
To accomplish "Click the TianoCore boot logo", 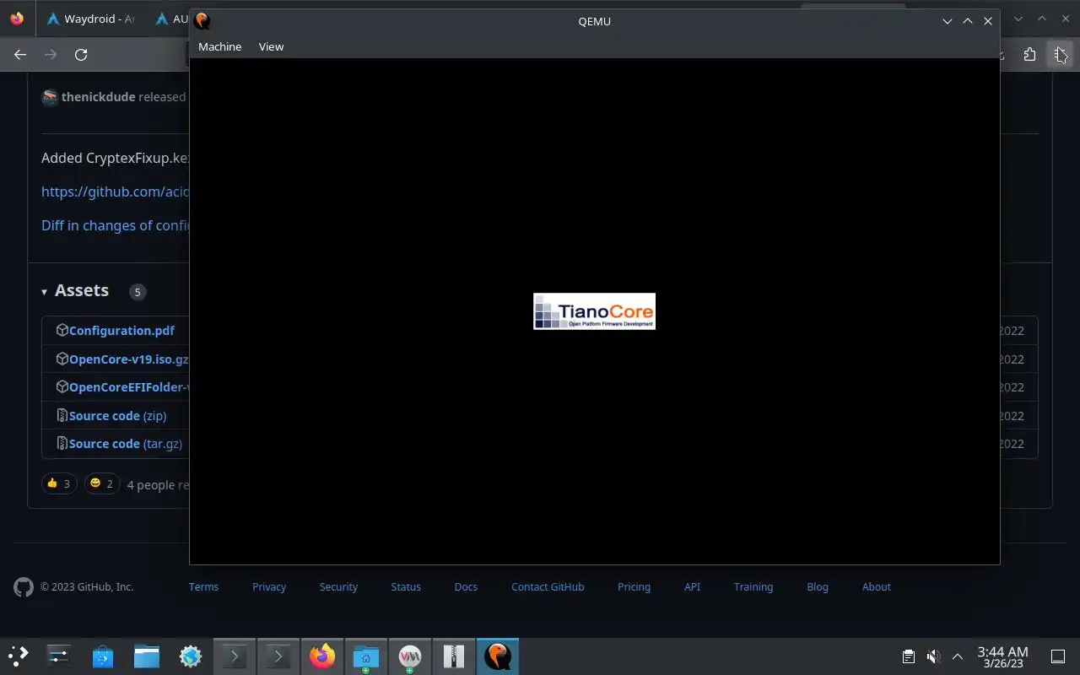I will [594, 311].
